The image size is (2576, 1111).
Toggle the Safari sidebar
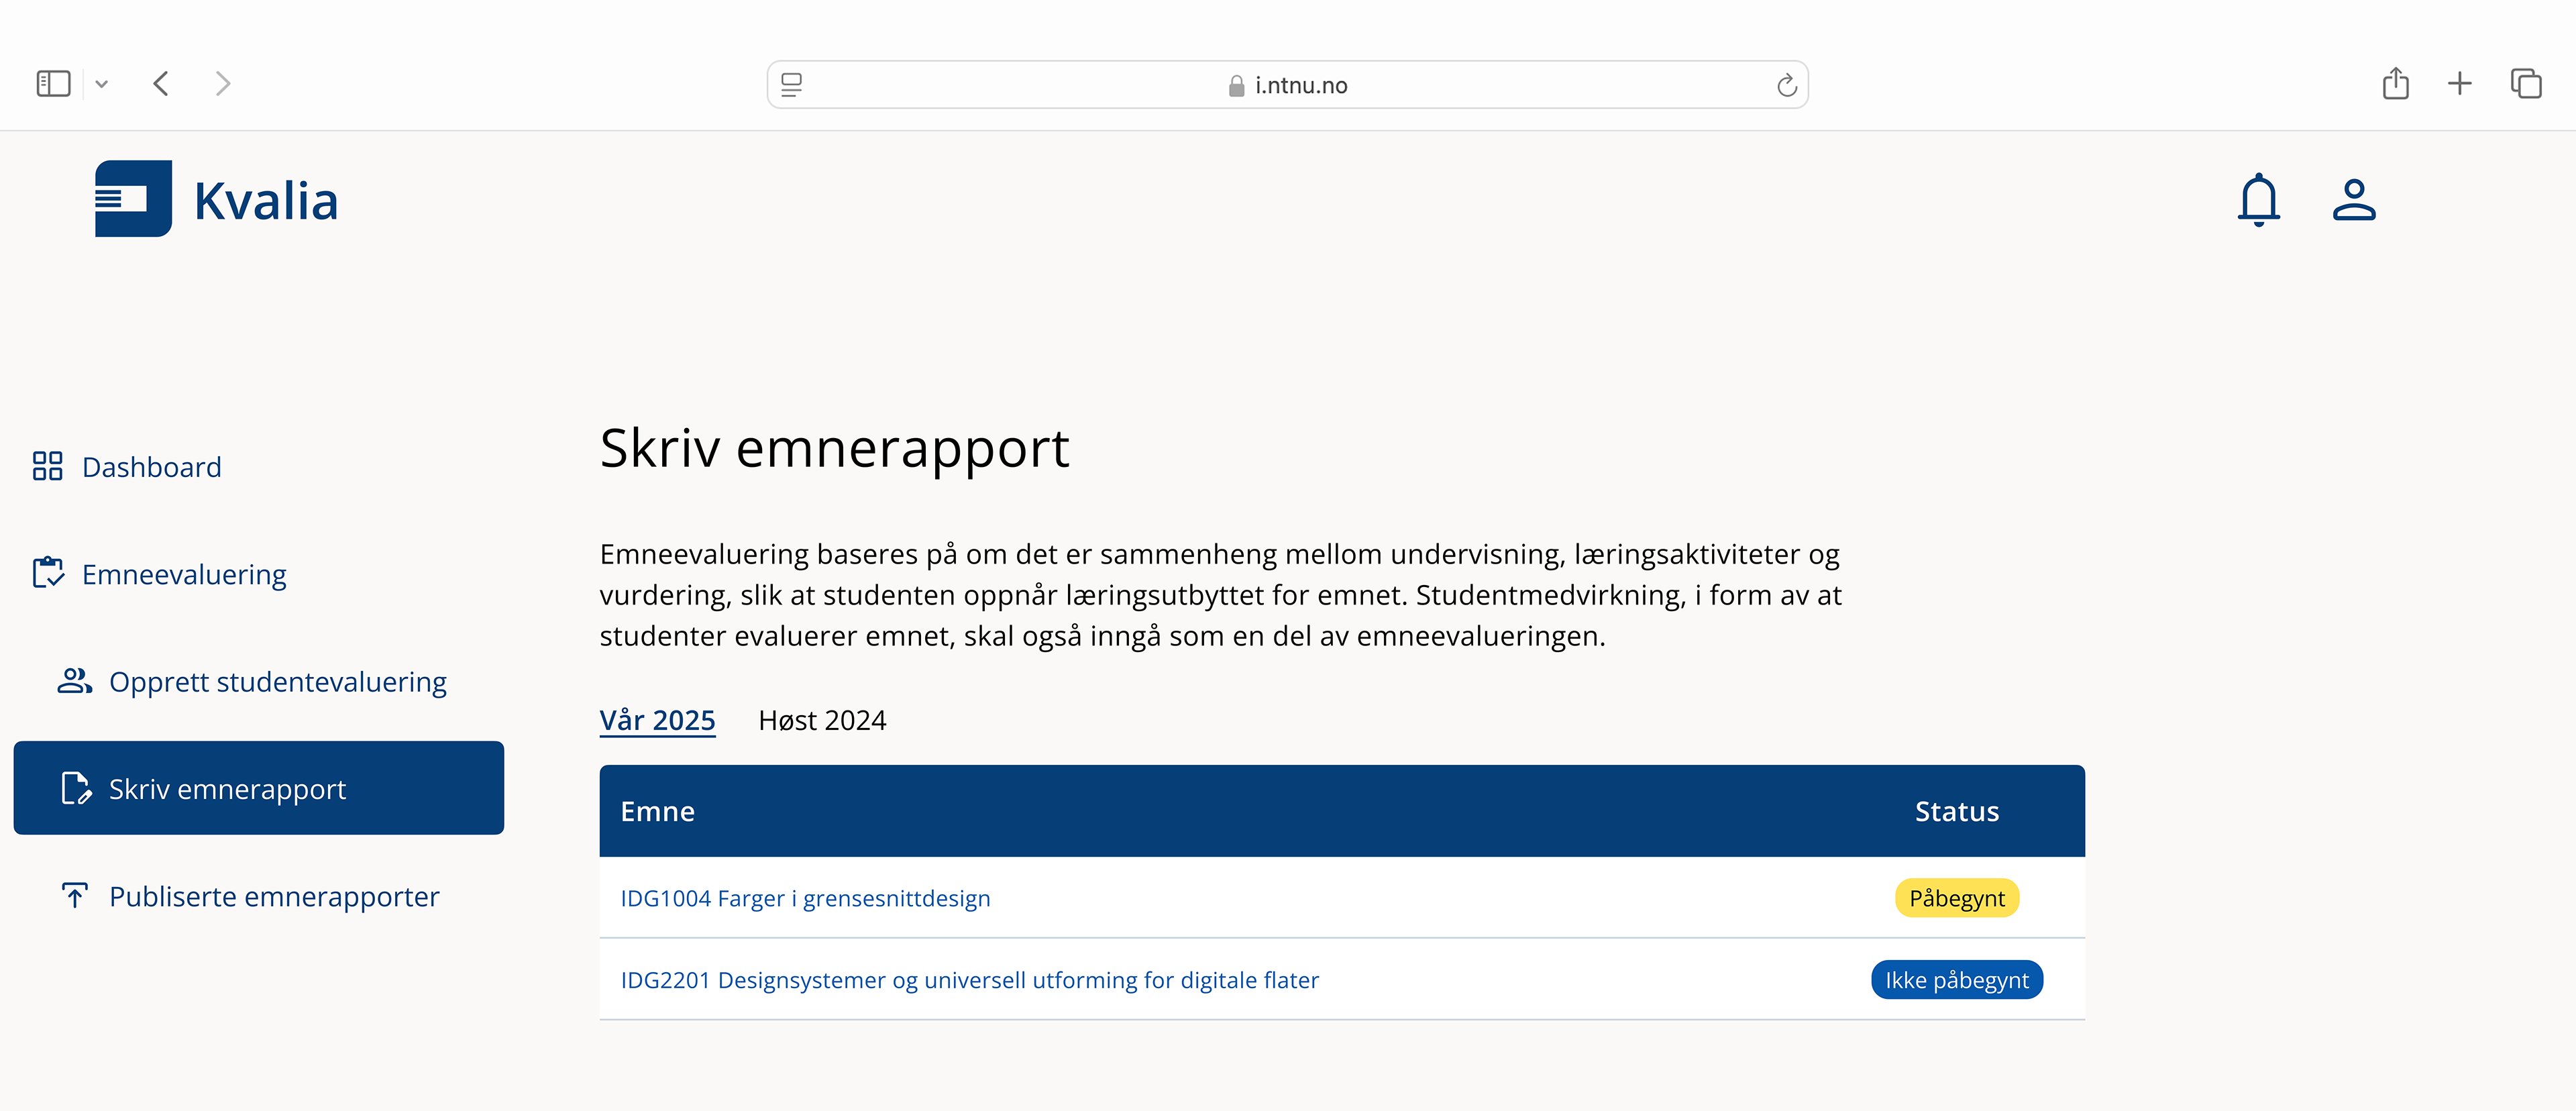point(53,84)
